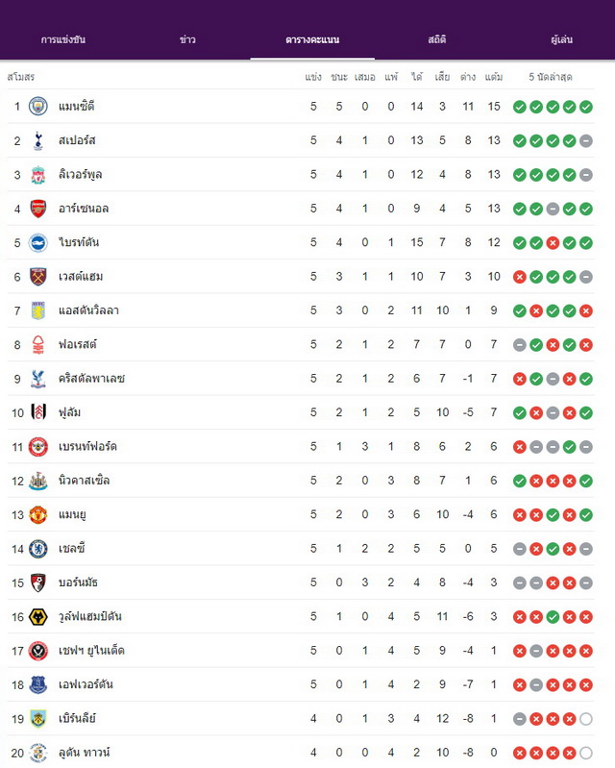Click Luton Town's empty upcoming match circle
615x768 pixels.
coord(586,753)
